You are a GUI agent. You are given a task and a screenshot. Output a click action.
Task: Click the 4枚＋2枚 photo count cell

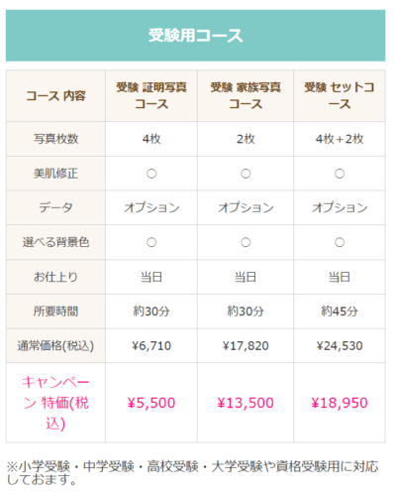(340, 139)
